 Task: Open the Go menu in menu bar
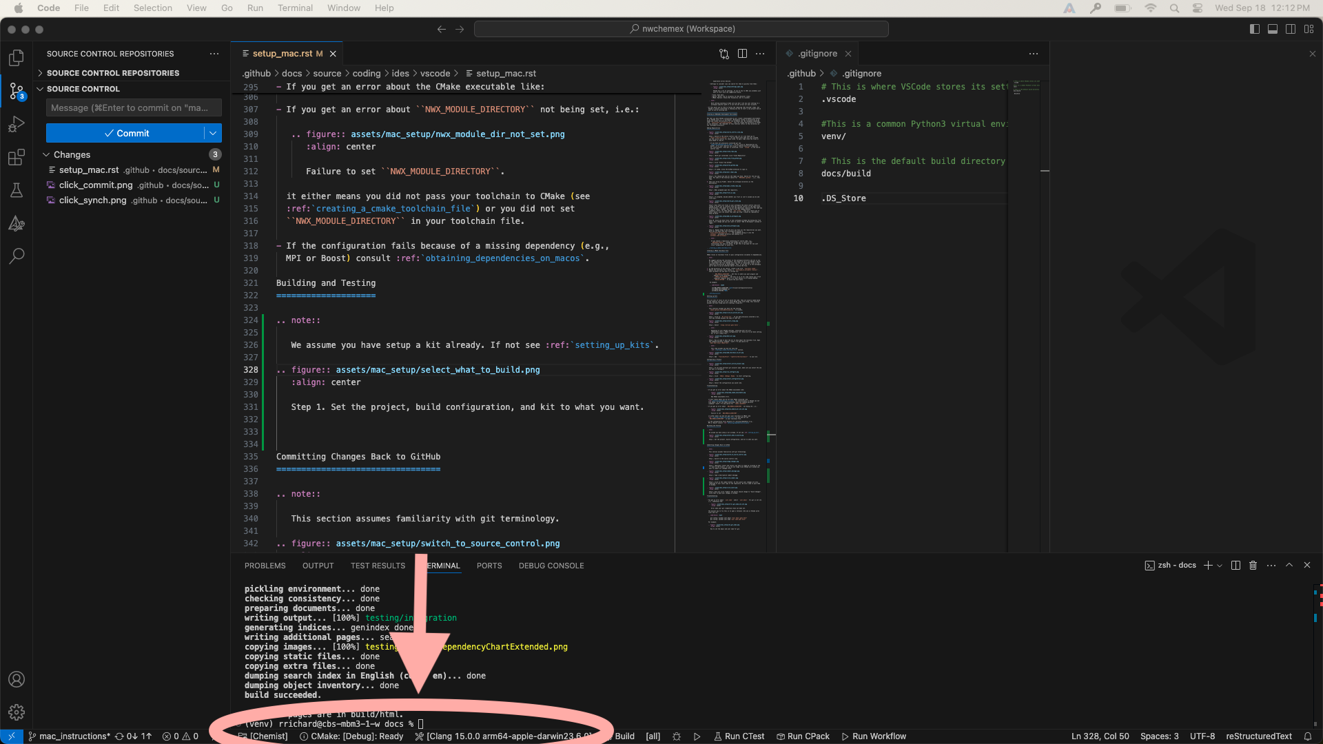(227, 8)
